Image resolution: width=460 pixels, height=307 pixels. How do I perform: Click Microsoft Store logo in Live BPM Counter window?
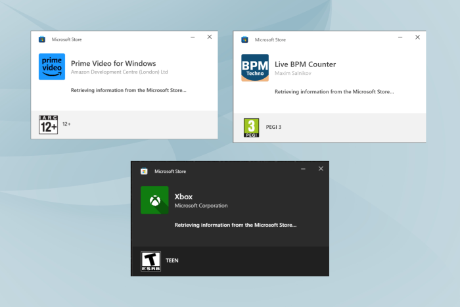244,39
